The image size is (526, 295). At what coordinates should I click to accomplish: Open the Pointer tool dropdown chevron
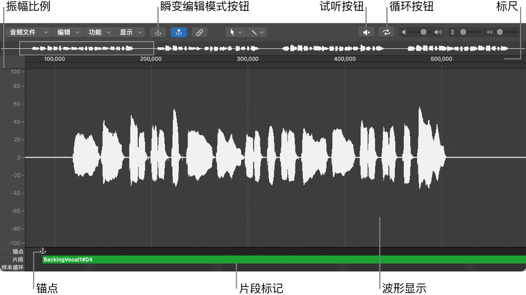pyautogui.click(x=240, y=32)
